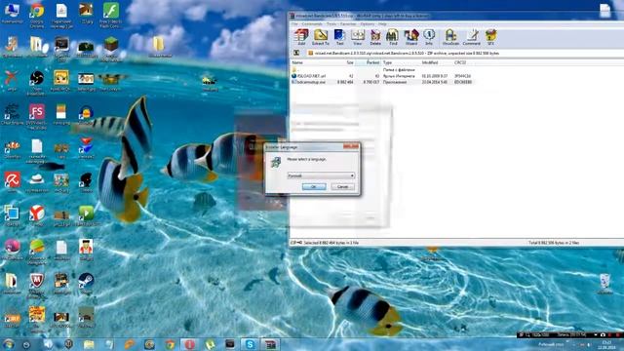
Task: Select the Minecraft grass block desktop icon
Action: [x=110, y=49]
